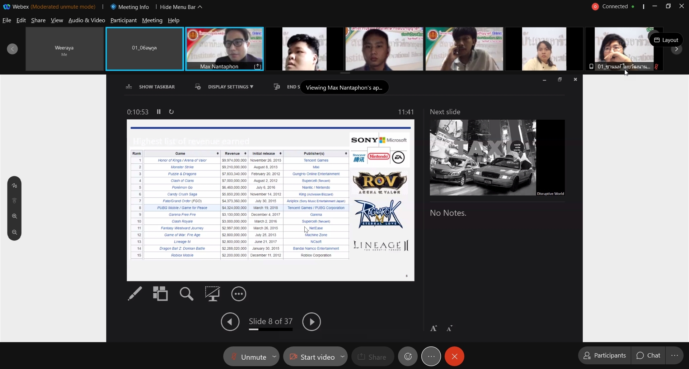
Task: Open more options in meeting controls
Action: [x=431, y=356]
